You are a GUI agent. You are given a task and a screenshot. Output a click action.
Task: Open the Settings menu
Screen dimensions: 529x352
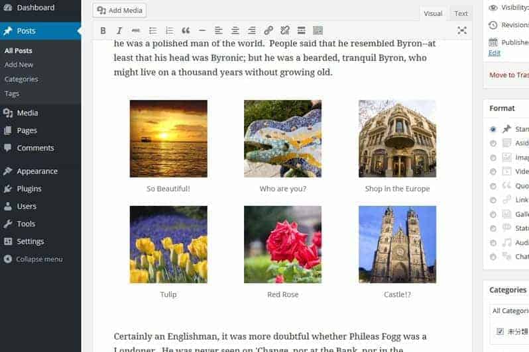click(x=40, y=242)
